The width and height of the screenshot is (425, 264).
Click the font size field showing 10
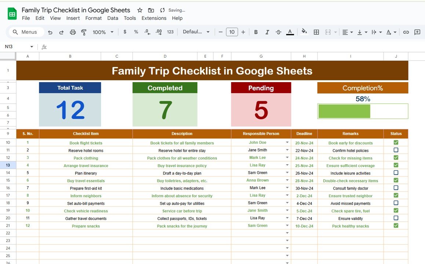click(x=232, y=32)
